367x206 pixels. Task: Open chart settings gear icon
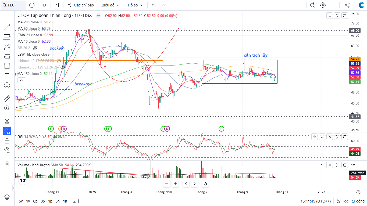[x=323, y=5]
